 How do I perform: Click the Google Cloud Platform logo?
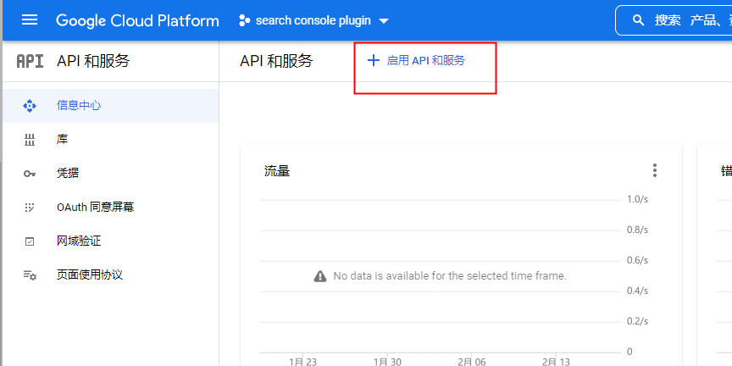coord(137,20)
